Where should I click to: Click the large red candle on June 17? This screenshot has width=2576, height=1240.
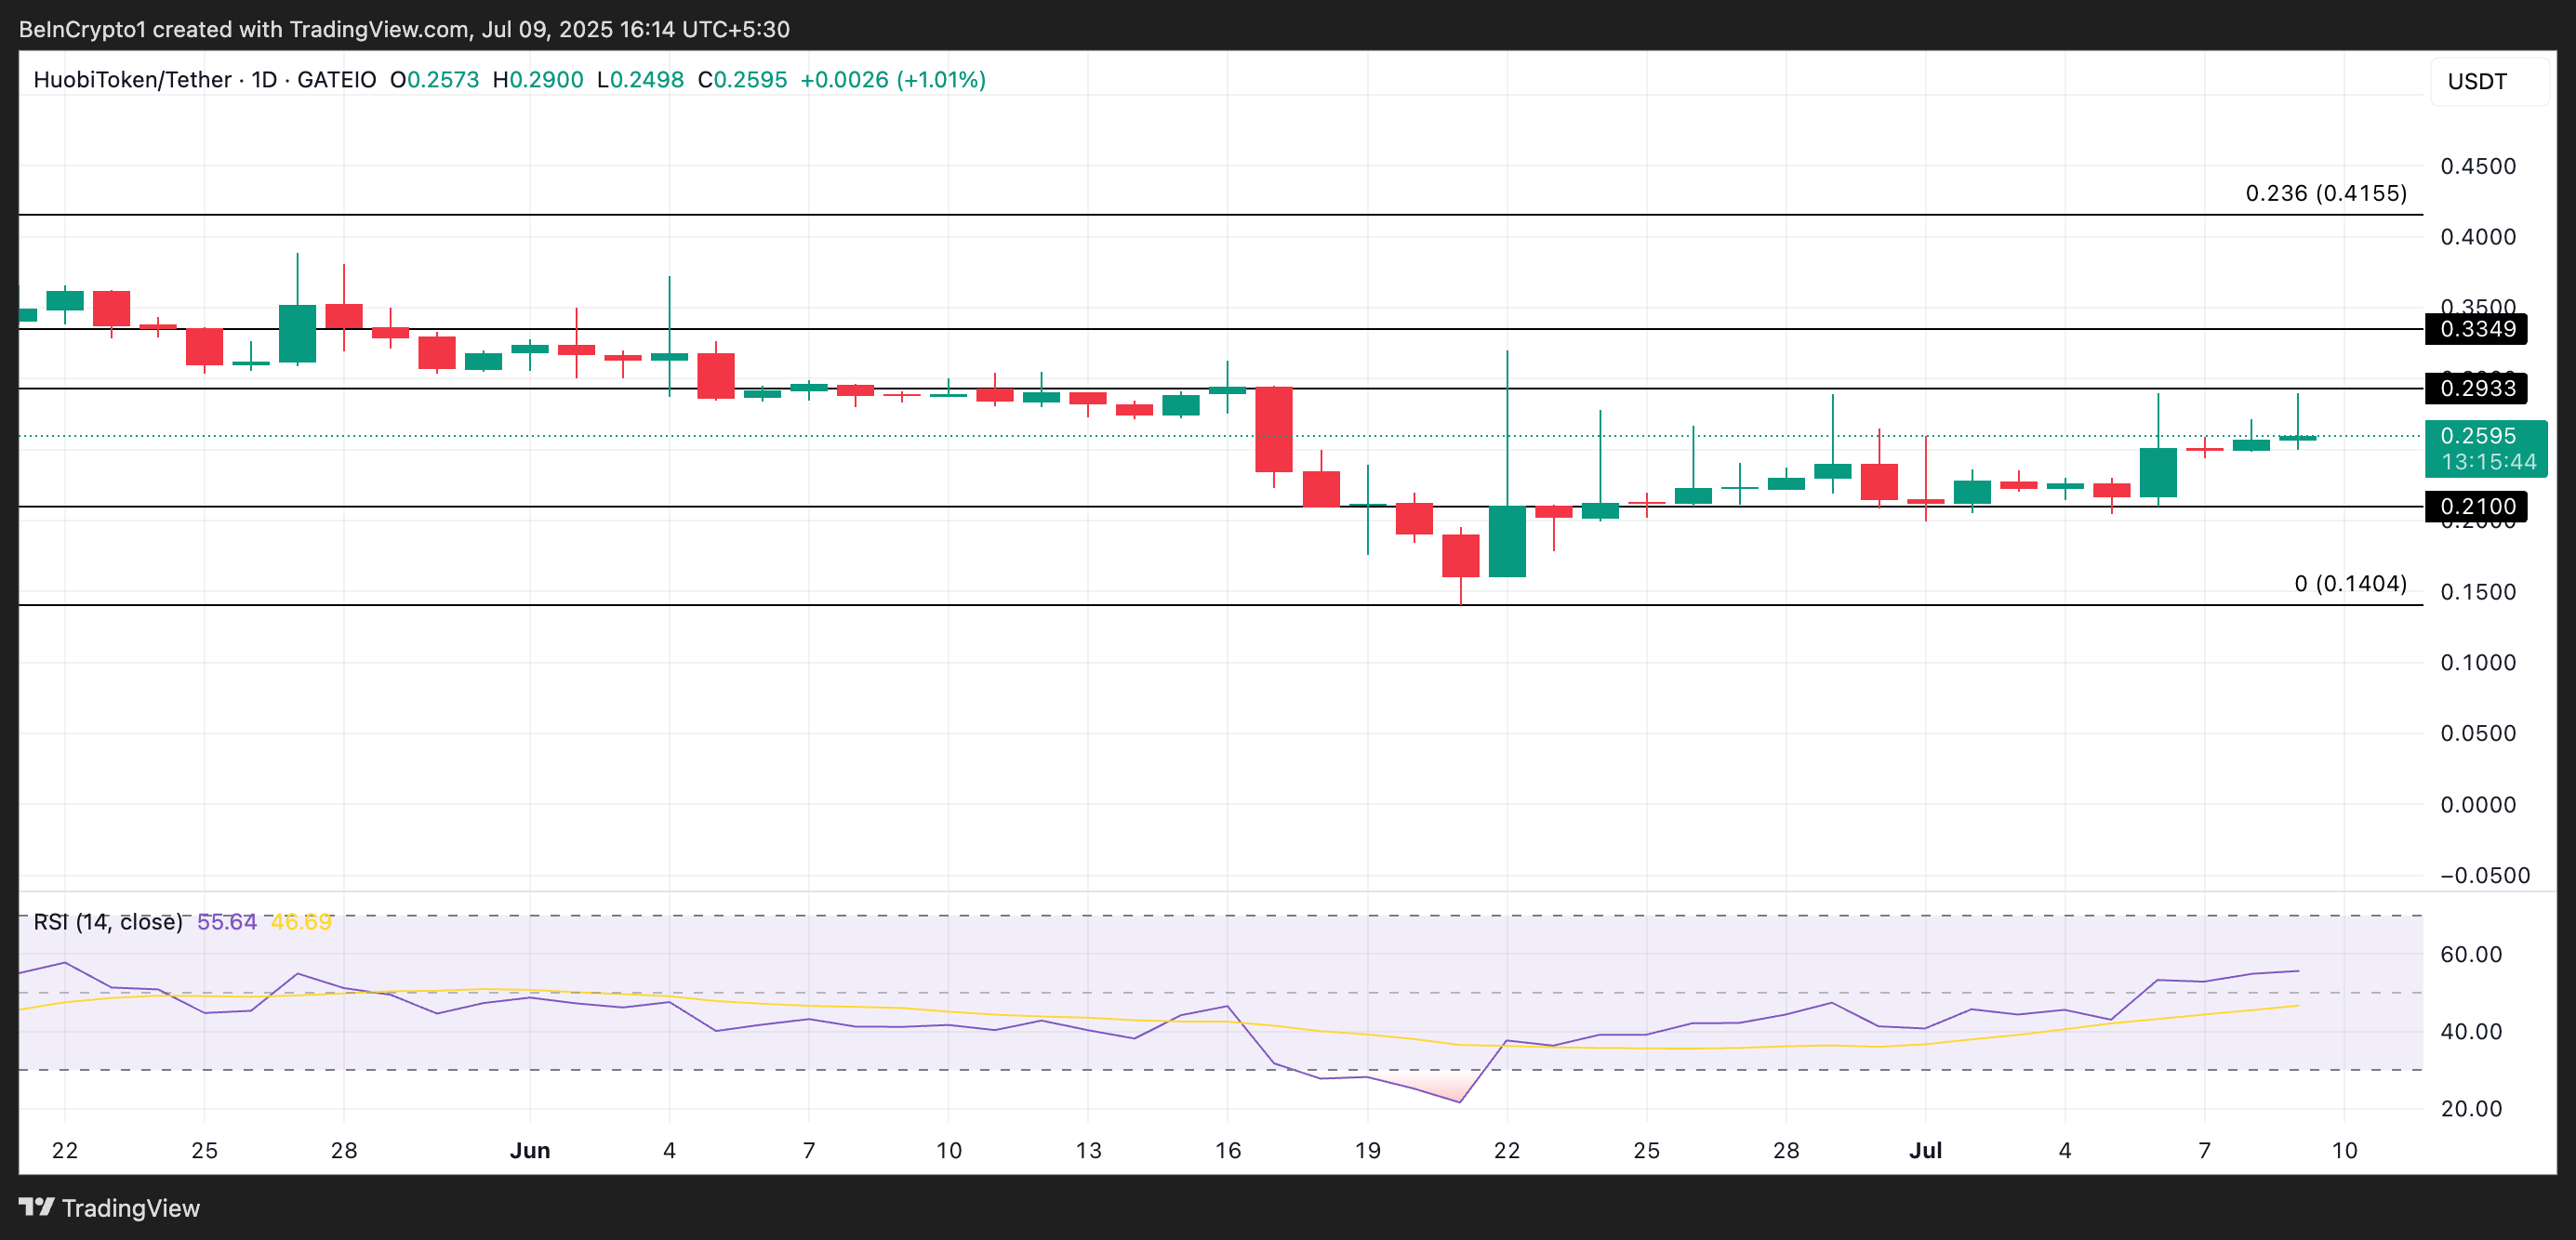point(1274,429)
